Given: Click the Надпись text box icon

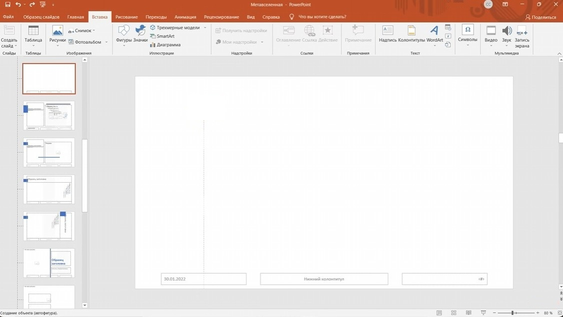Looking at the screenshot, I should (x=388, y=34).
